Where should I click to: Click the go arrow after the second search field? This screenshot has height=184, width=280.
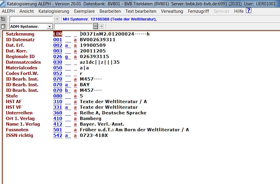pyautogui.click(x=101, y=26)
